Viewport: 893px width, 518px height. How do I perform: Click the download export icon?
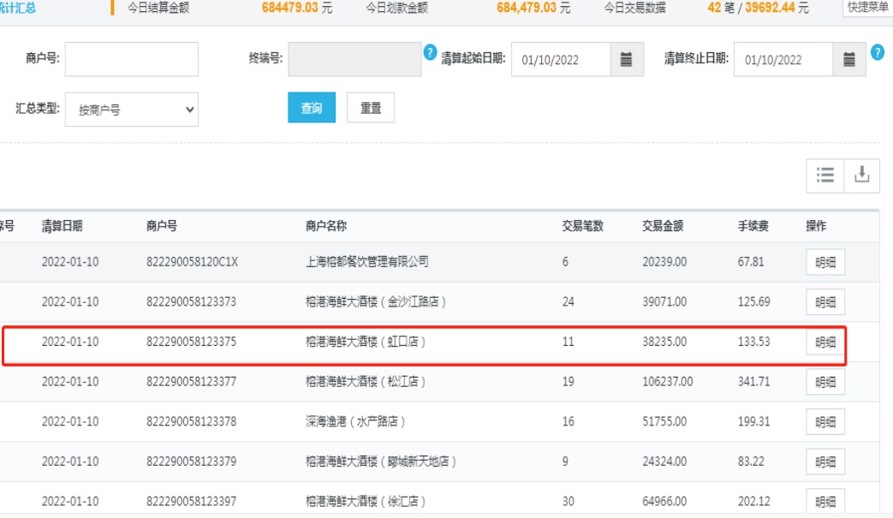click(x=862, y=175)
